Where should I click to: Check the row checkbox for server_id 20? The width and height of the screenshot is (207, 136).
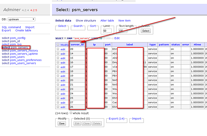pyautogui.click(x=58, y=80)
